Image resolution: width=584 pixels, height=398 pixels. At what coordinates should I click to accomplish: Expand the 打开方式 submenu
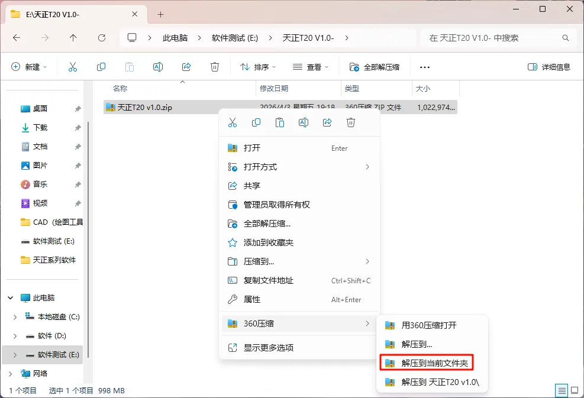(367, 167)
